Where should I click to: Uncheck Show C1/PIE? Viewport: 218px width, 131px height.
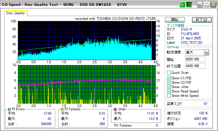[169, 78]
